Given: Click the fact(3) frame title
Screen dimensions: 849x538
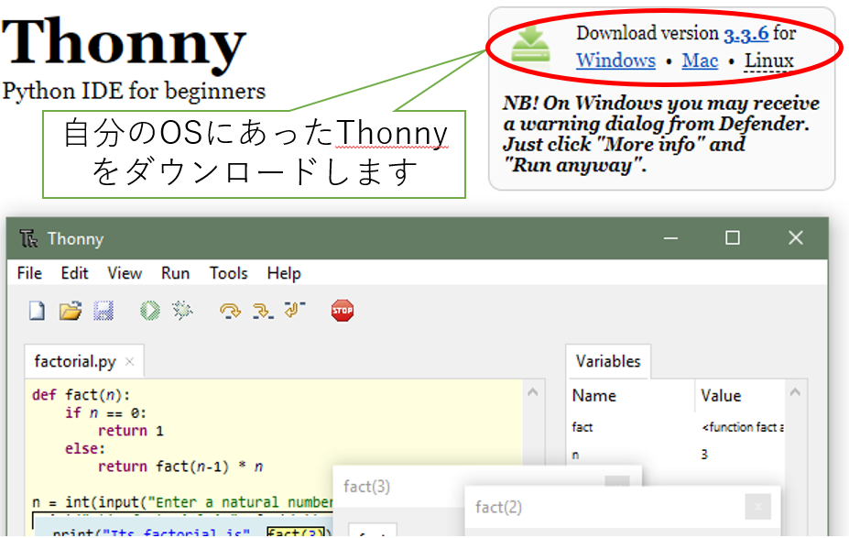Looking at the screenshot, I should click(366, 487).
